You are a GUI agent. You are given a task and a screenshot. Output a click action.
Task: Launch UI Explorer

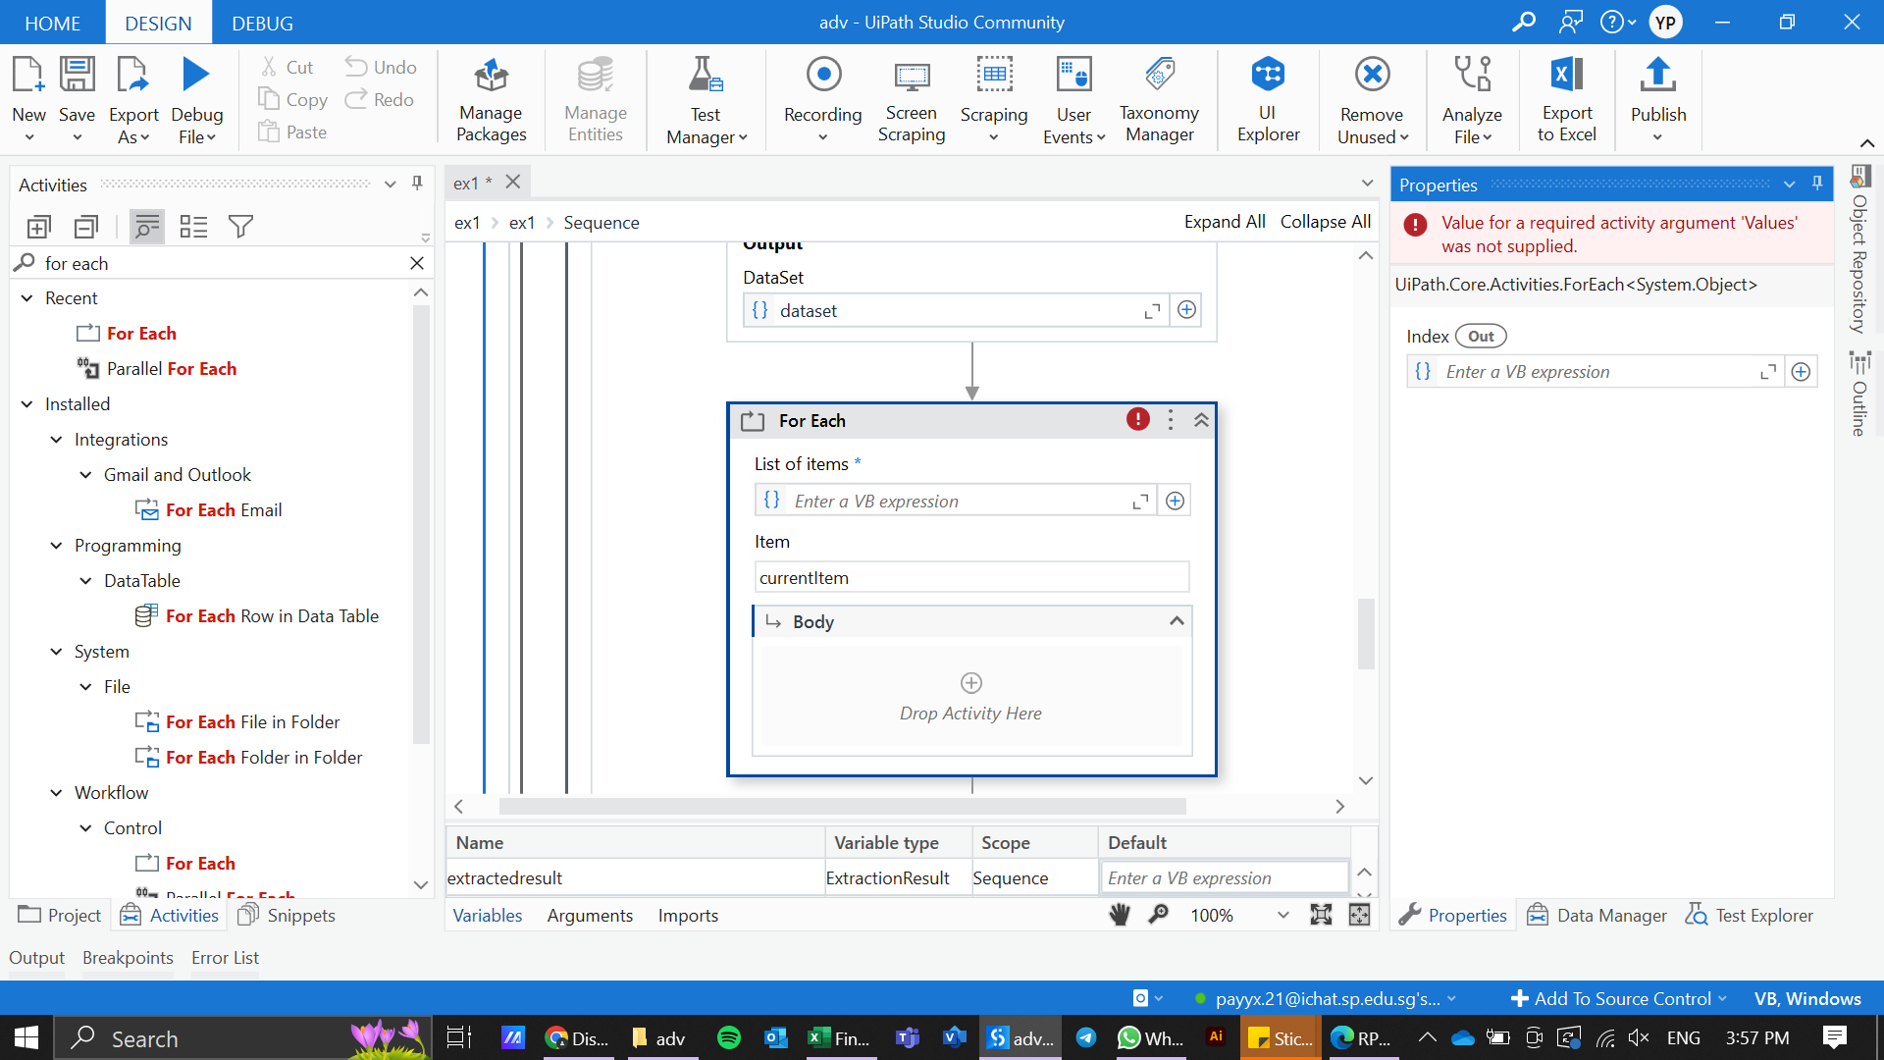coord(1268,100)
